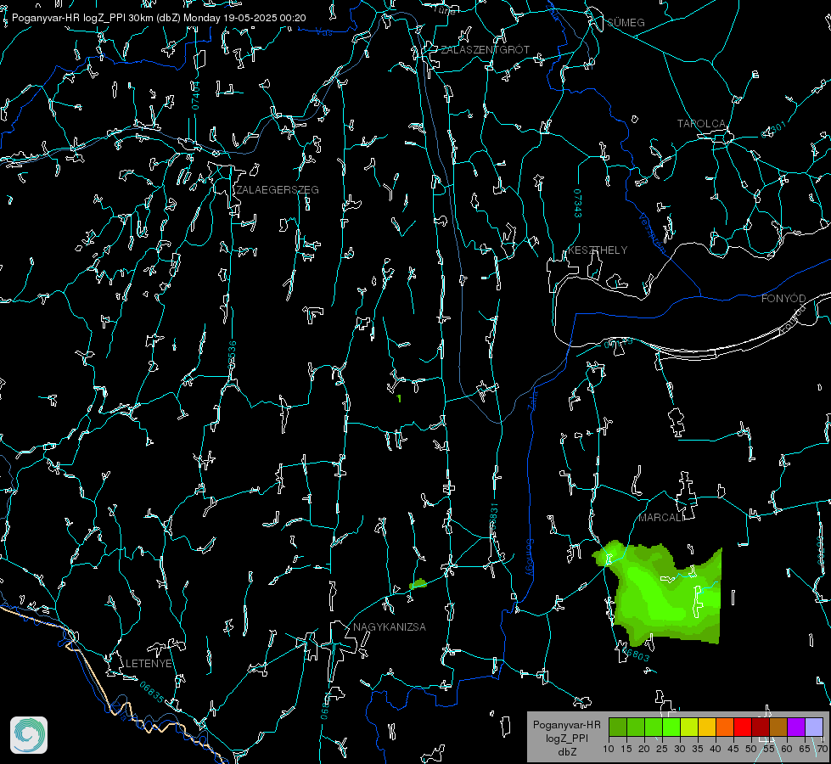This screenshot has width=831, height=764.
Task: Click the LETENYE town label
Action: tap(149, 663)
